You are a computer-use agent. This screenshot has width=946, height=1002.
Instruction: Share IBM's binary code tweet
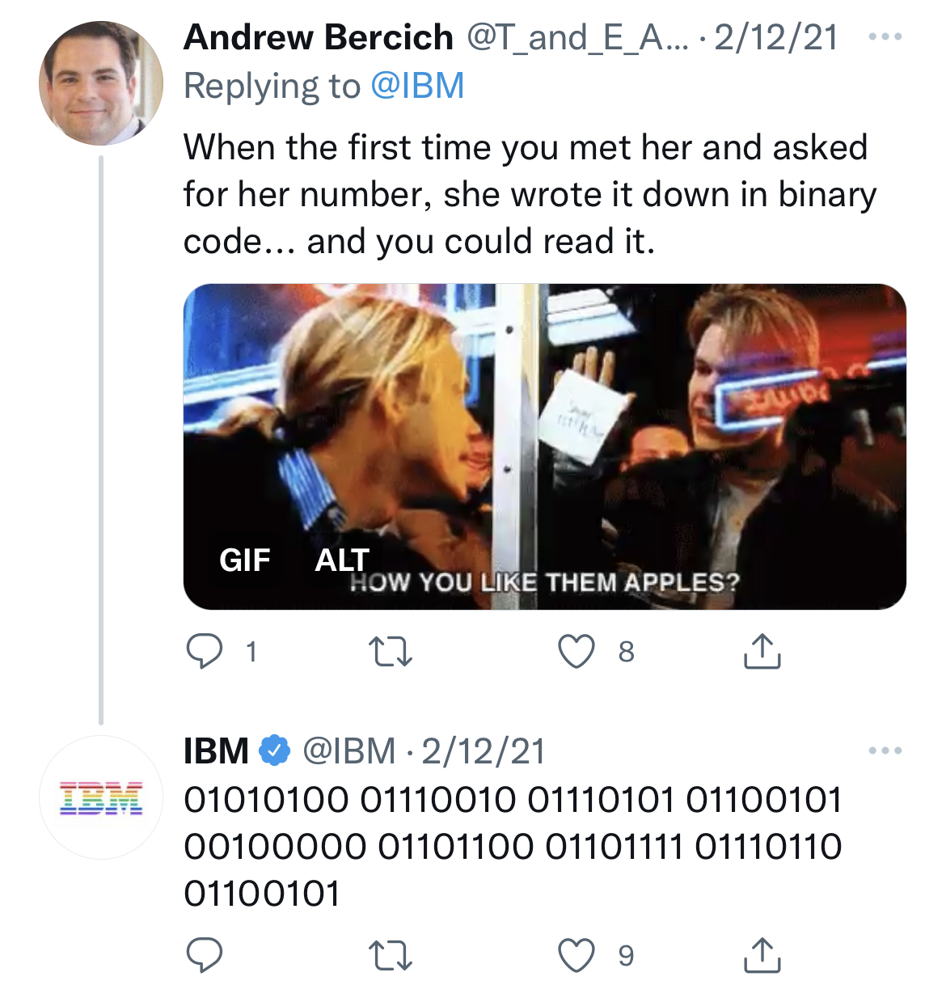pos(762,955)
